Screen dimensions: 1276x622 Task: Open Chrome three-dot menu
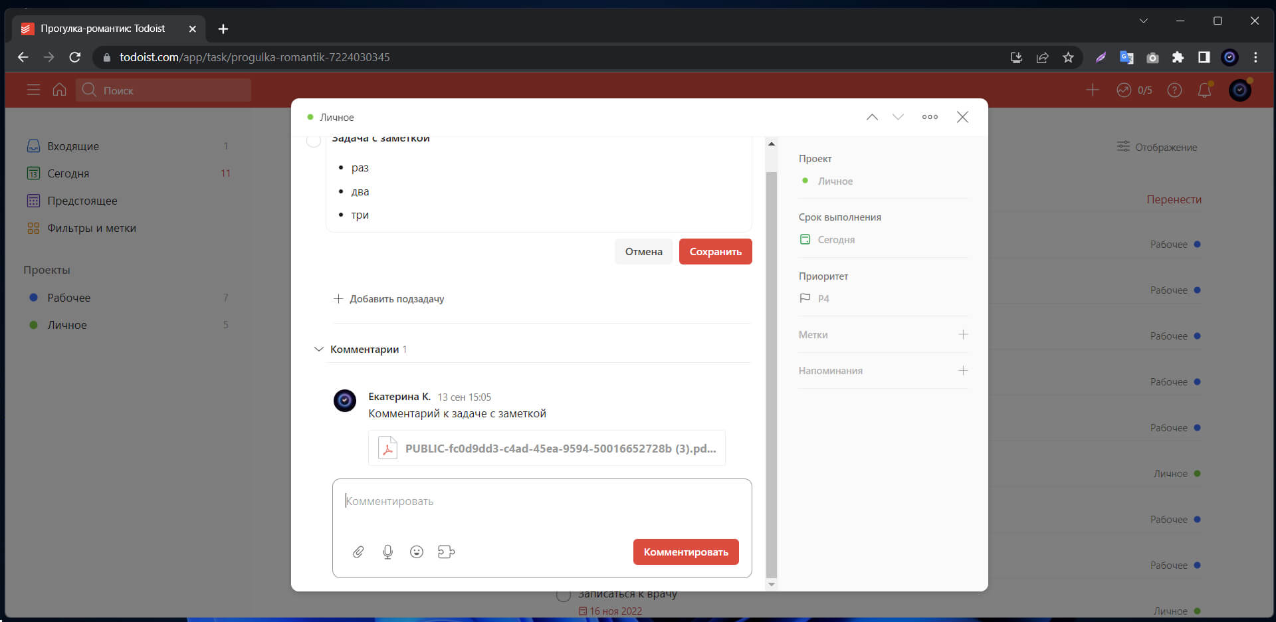tap(1255, 57)
